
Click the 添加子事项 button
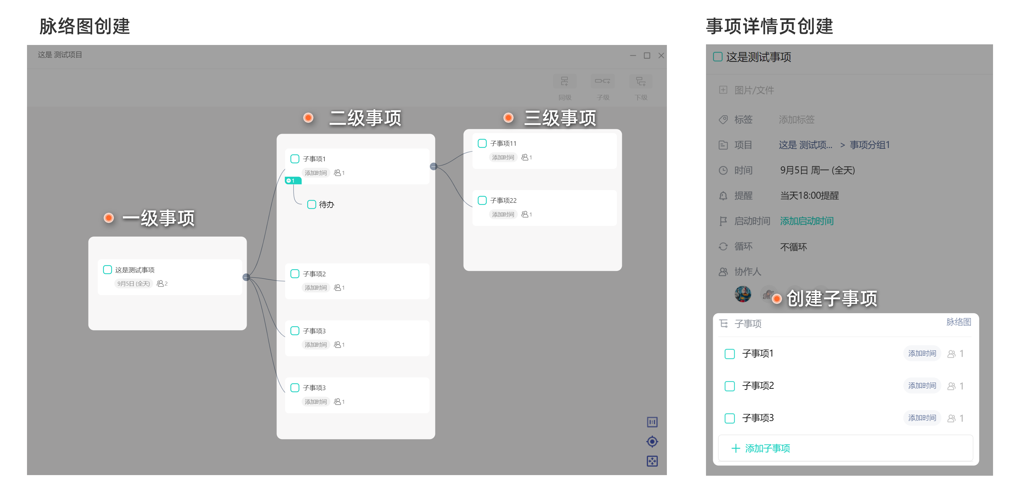[x=761, y=448]
